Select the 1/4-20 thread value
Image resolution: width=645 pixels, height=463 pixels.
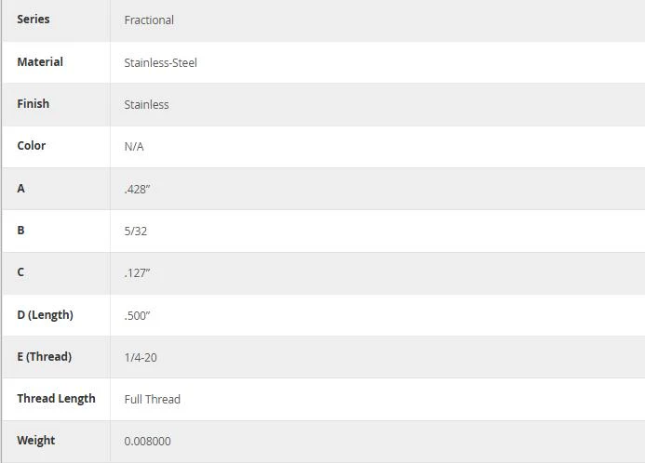141,358
